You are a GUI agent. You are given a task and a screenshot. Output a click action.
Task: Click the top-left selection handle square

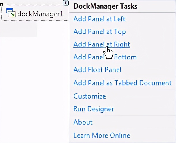pos(1,5)
